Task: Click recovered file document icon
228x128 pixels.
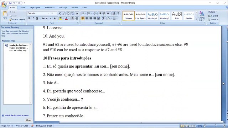Action: tap(6, 46)
